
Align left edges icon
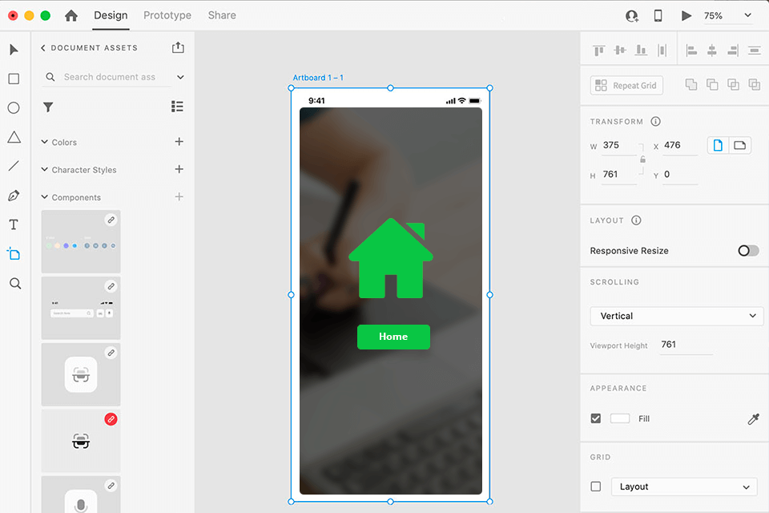tap(691, 50)
